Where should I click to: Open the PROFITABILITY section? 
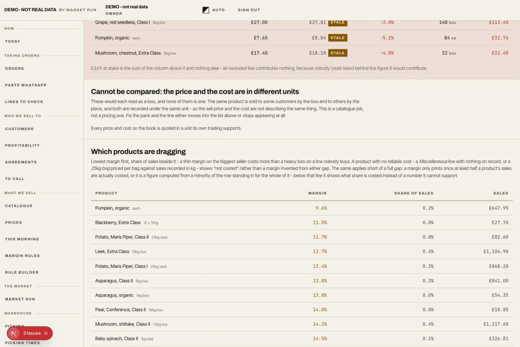(22, 146)
